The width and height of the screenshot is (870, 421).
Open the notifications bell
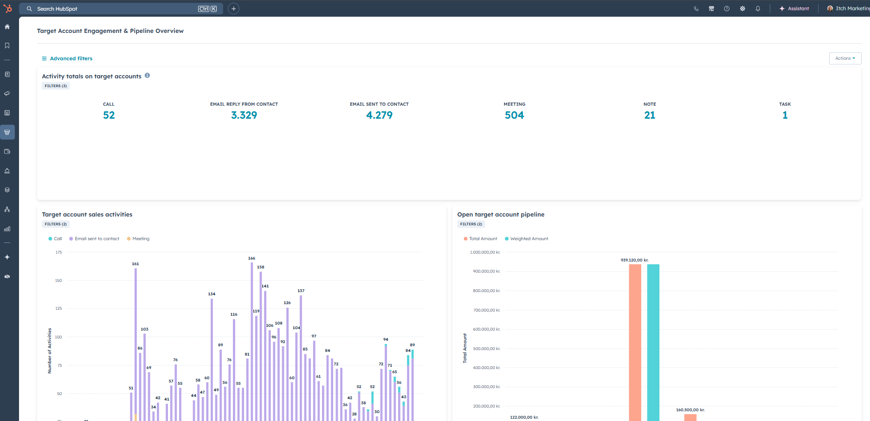pos(758,8)
